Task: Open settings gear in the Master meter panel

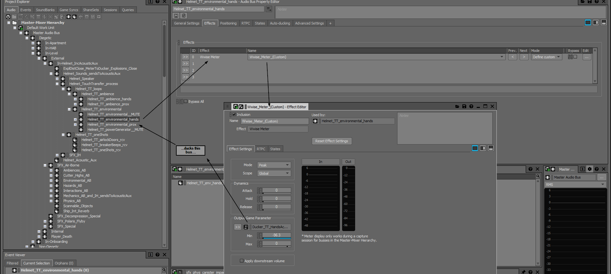Action: 590,169
